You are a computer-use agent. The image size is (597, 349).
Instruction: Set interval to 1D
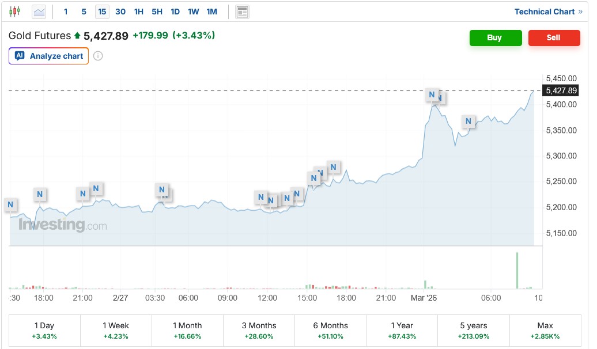click(x=175, y=12)
